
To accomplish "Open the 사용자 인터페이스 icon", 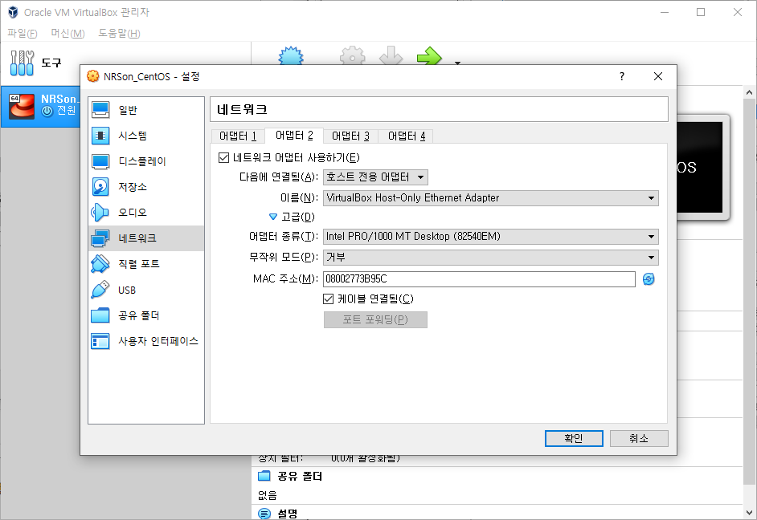I will tap(100, 341).
